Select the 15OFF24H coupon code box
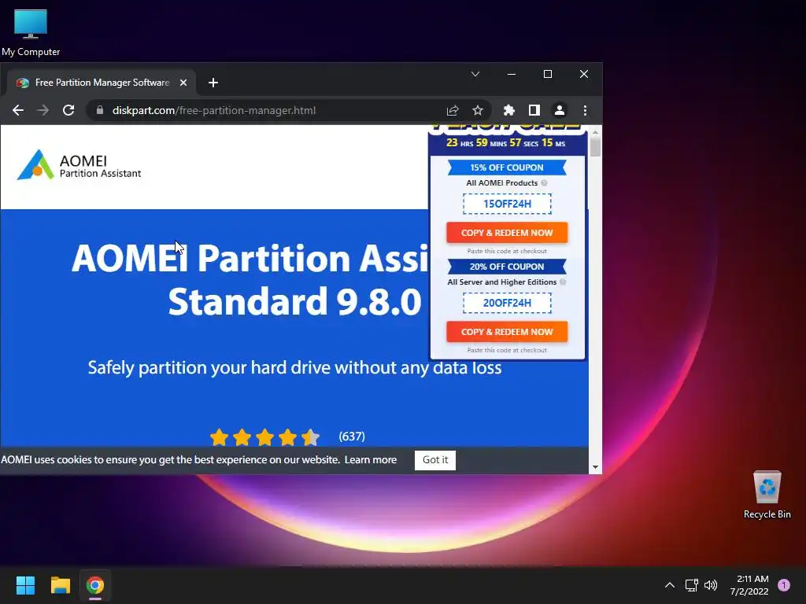The width and height of the screenshot is (806, 604). coord(507,204)
